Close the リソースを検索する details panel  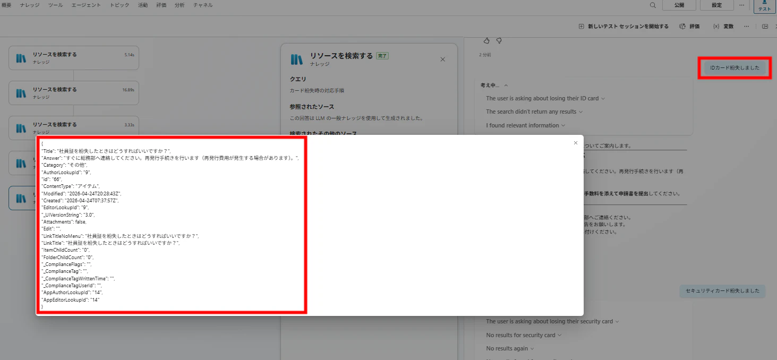[442, 59]
